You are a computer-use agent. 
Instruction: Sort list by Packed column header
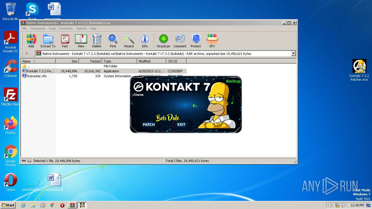[90, 61]
